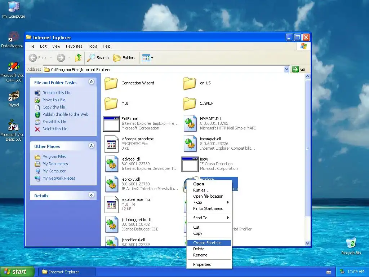
Task: Choose Properties in the context menu
Action: [x=209, y=264]
